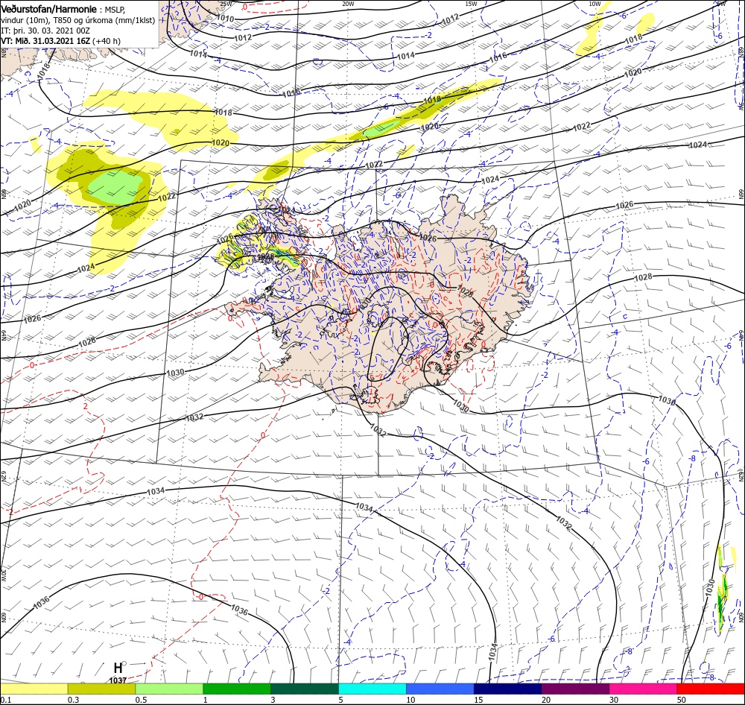The image size is (745, 705).
Task: Click the purple 20–30 legend swatch
Action: coord(575,689)
